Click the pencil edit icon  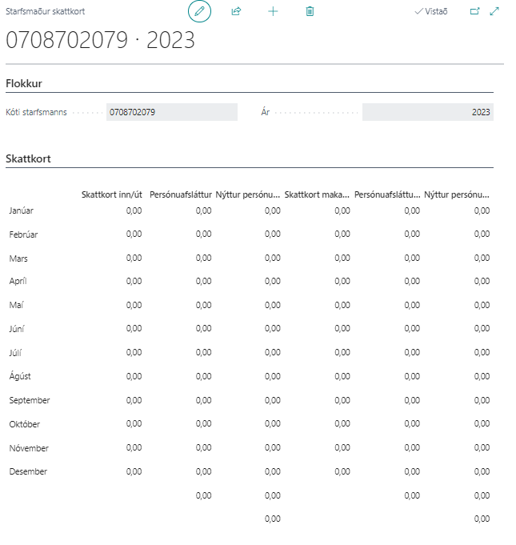199,12
